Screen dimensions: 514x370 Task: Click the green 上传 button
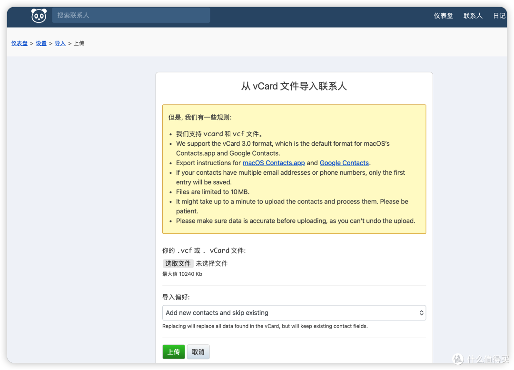point(173,352)
